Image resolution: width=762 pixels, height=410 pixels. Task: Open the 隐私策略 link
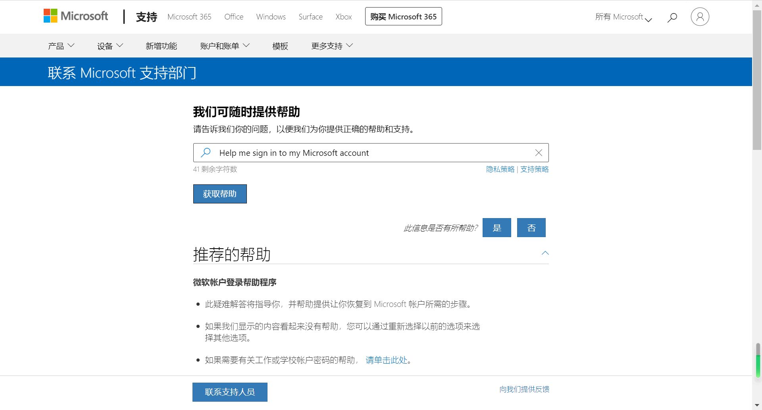[x=500, y=169]
